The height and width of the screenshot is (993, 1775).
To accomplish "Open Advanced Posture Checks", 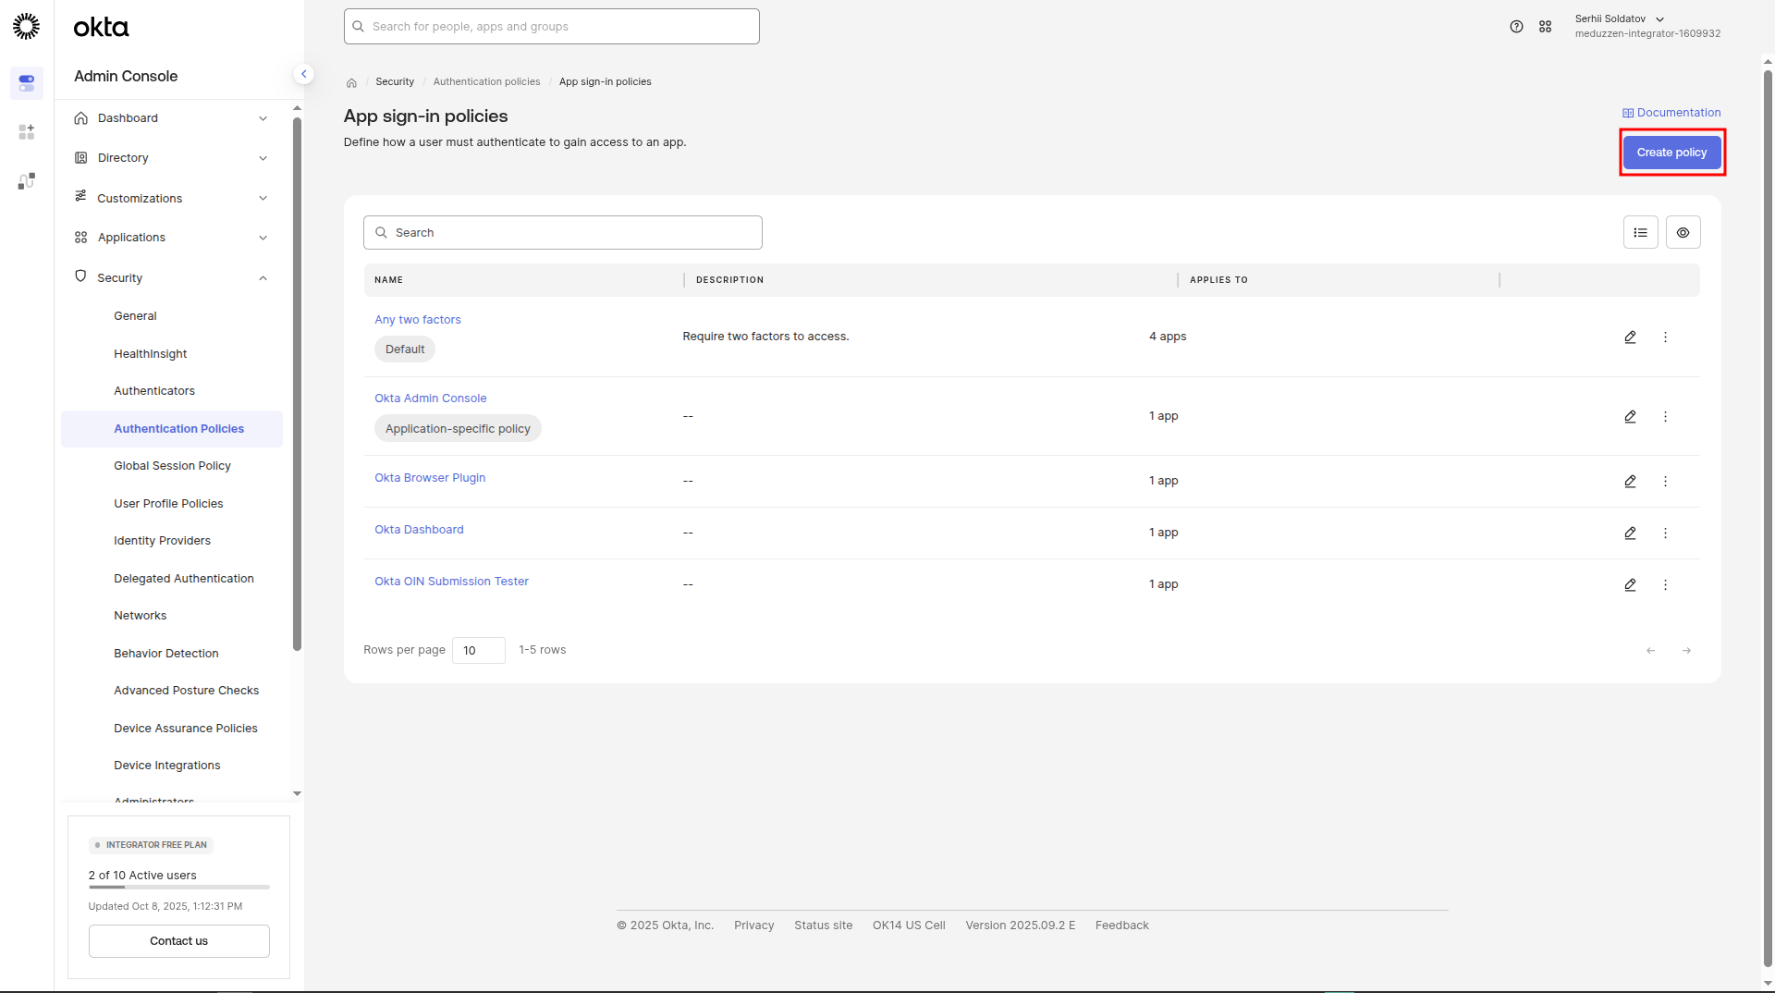I will [187, 691].
